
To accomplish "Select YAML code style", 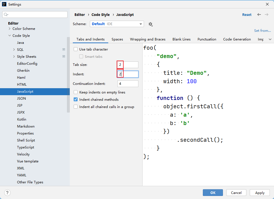I will point(21,175).
